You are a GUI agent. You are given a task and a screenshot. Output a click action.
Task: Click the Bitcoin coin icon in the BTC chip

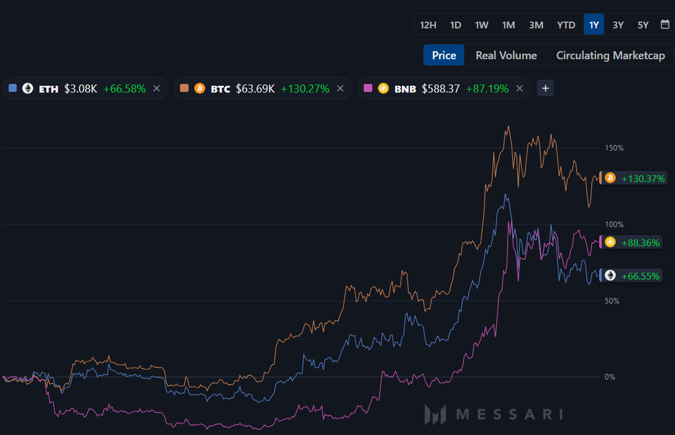click(200, 88)
